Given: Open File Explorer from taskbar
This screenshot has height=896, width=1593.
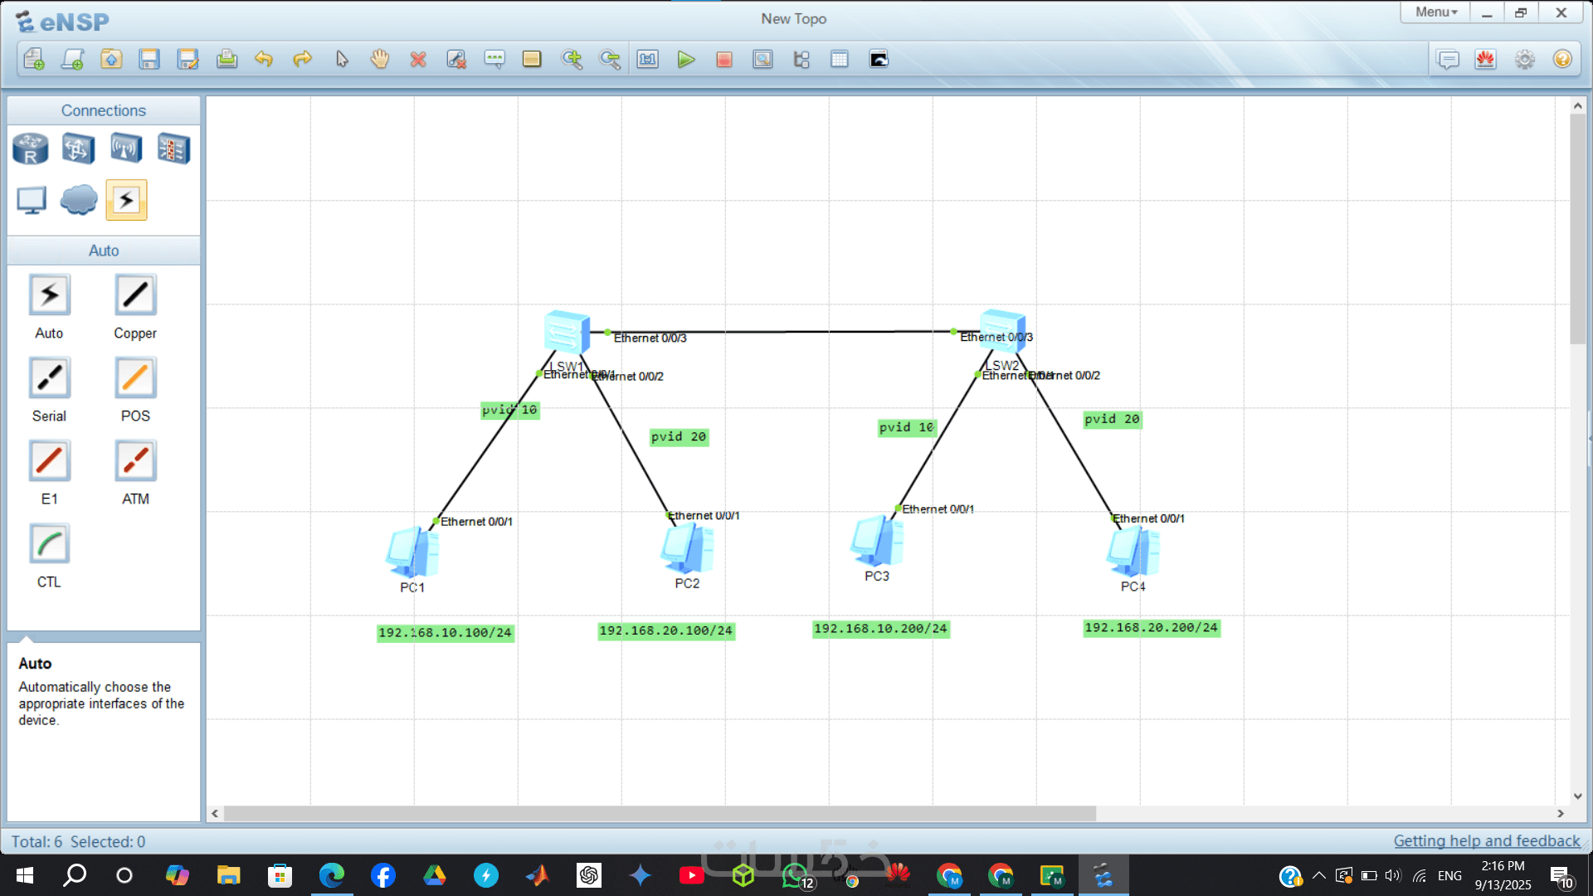Looking at the screenshot, I should click(228, 875).
